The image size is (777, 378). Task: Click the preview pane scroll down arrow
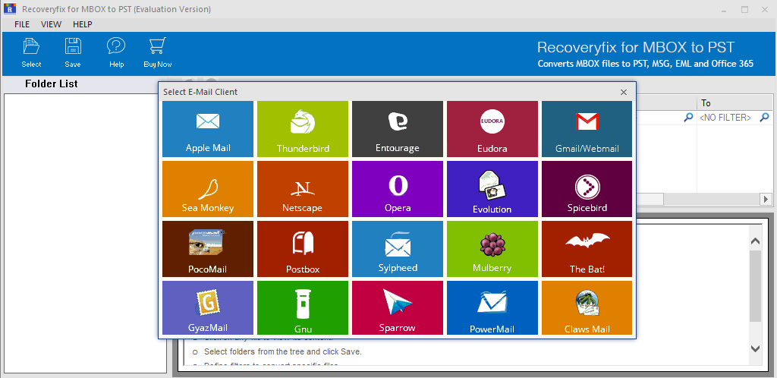(x=755, y=348)
